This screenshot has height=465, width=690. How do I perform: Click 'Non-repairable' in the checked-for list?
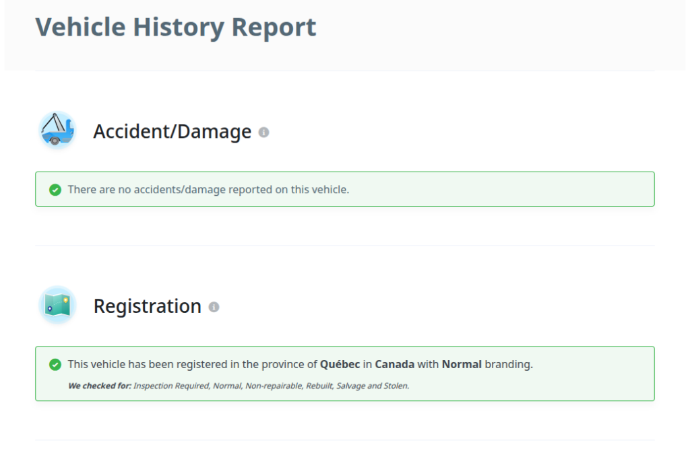coord(274,386)
